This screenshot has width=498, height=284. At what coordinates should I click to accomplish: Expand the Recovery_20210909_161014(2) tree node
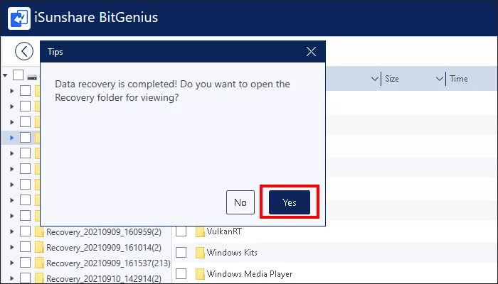coord(12,247)
